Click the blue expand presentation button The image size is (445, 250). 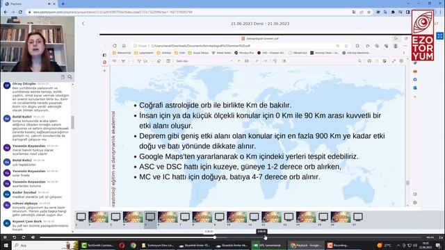pos(440,36)
